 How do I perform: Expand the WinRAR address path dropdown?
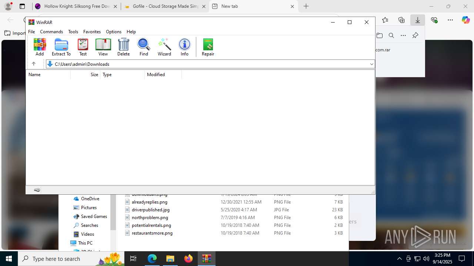click(x=371, y=64)
